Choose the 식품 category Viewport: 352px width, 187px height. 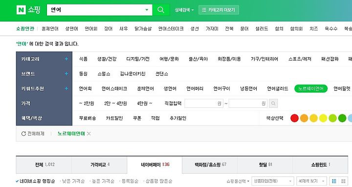pyautogui.click(x=83, y=59)
